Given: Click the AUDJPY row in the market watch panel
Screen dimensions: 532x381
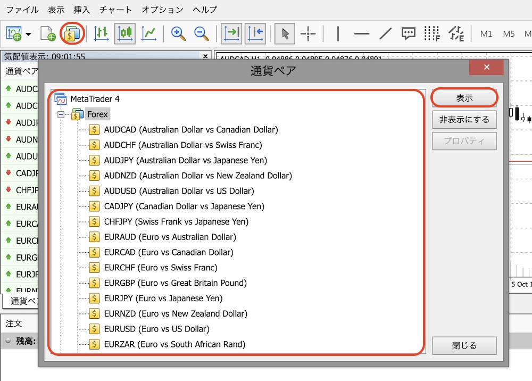Looking at the screenshot, I should coord(20,122).
